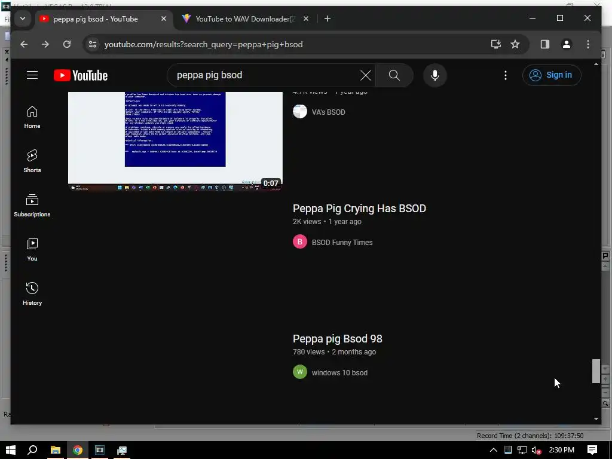Screen dimensions: 612x459
Task: Open History in the sidebar
Action: (32, 294)
